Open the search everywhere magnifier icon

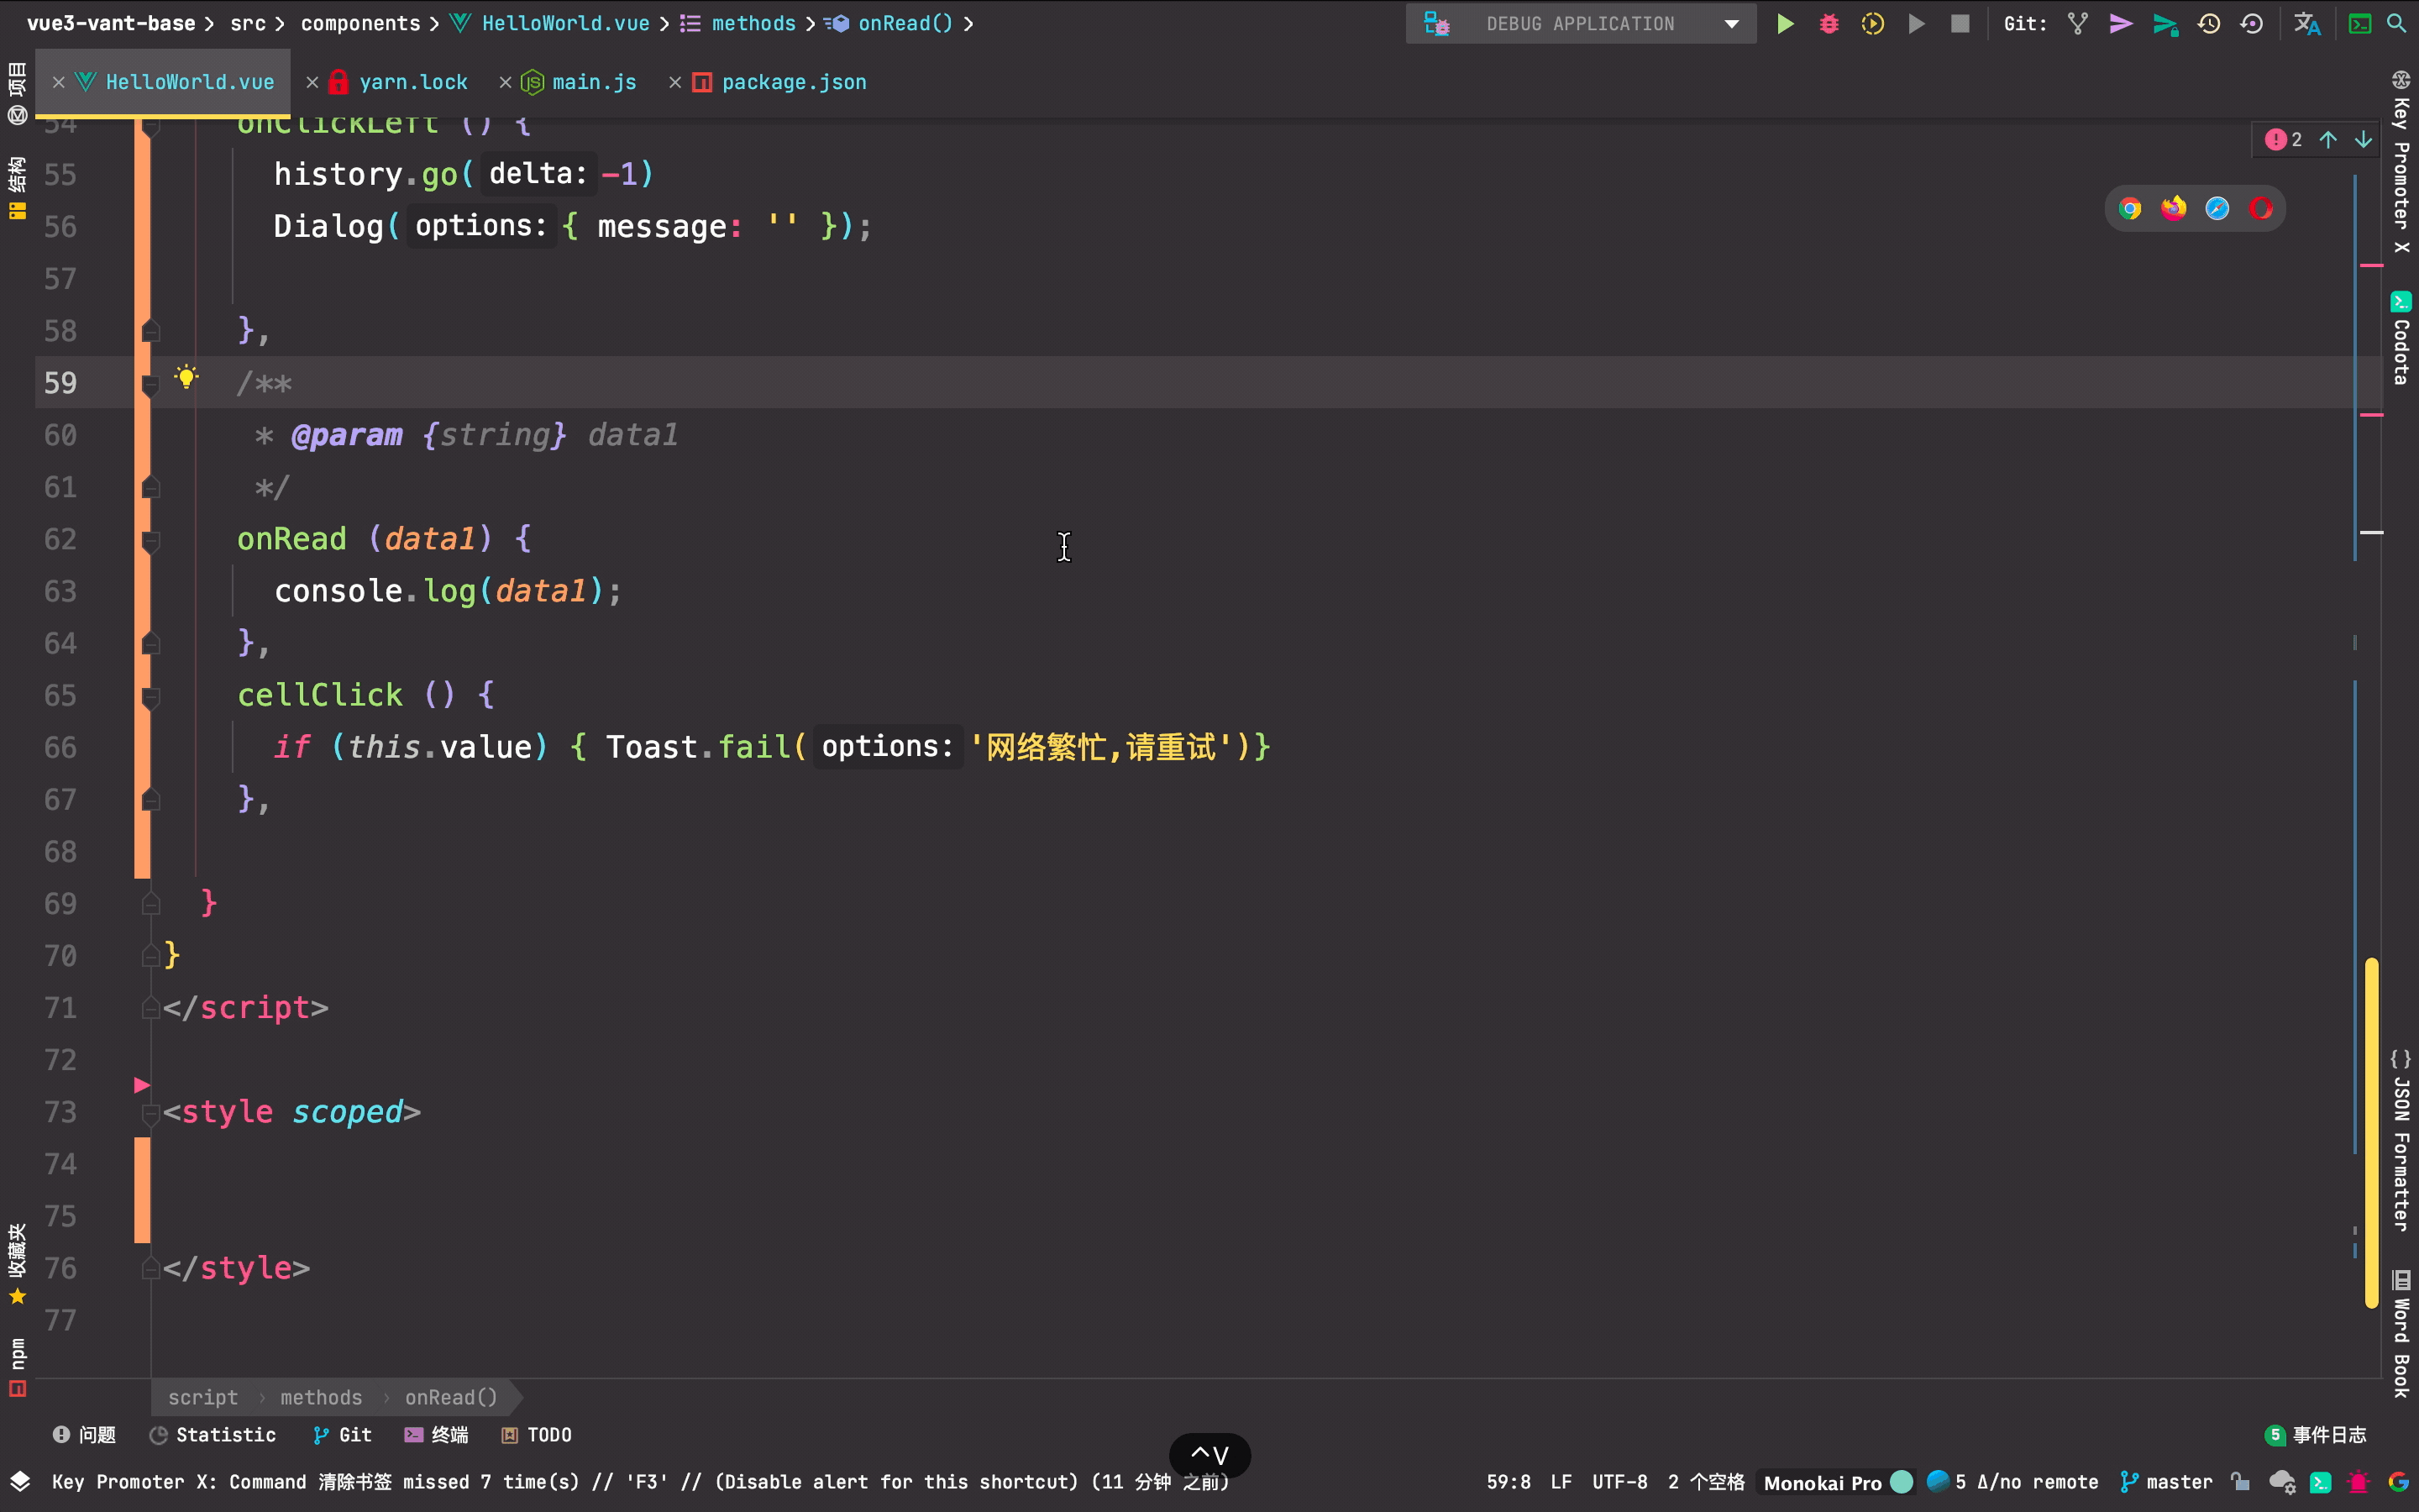2397,23
